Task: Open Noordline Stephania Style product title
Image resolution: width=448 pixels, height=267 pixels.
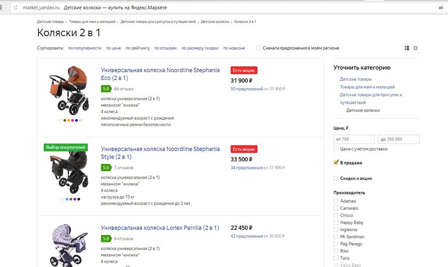Action: point(161,153)
